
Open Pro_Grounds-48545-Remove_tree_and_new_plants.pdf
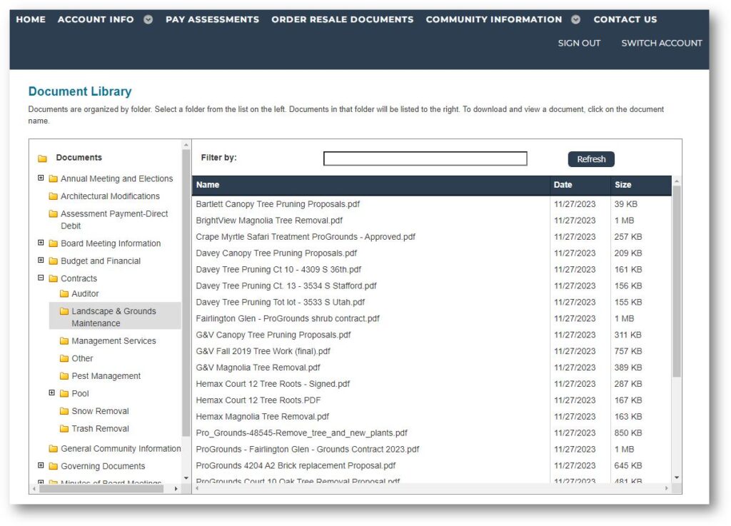pyautogui.click(x=302, y=433)
